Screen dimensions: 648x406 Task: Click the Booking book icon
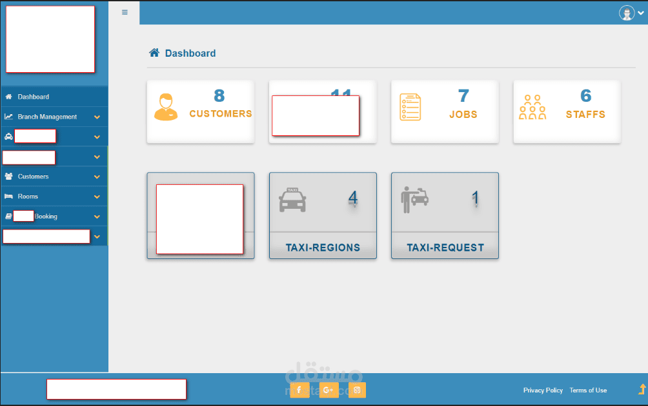pyautogui.click(x=8, y=216)
